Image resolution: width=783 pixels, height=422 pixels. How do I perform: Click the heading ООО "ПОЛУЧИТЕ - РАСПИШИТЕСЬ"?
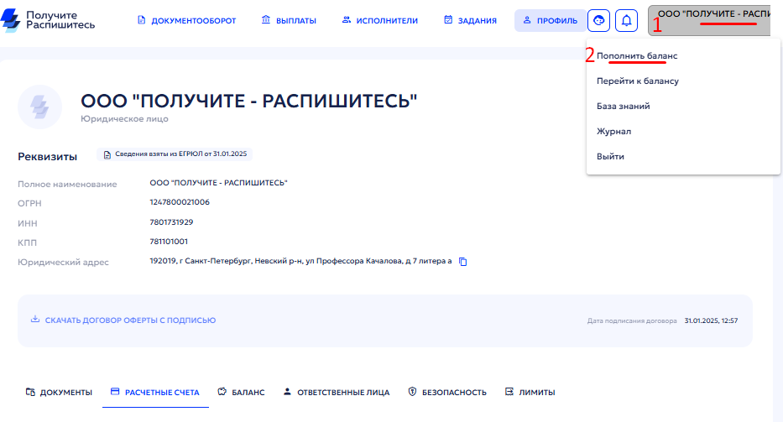(x=248, y=101)
